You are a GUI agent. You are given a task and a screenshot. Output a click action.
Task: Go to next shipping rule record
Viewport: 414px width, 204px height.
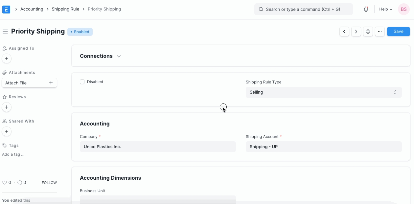(x=356, y=32)
